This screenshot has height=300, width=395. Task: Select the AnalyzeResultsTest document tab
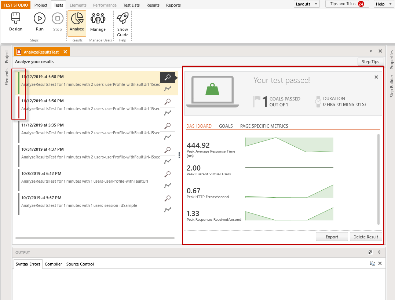(41, 52)
